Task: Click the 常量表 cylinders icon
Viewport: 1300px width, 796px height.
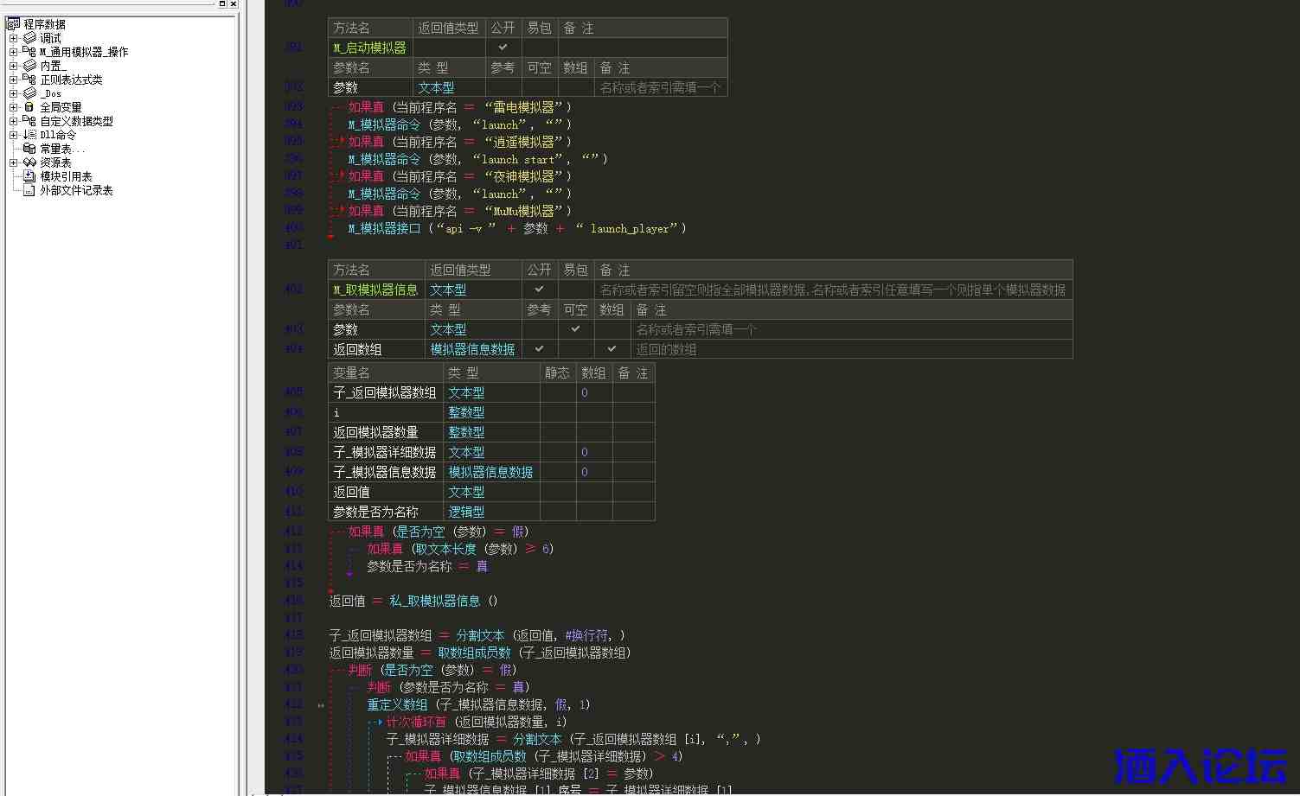Action: 29,149
